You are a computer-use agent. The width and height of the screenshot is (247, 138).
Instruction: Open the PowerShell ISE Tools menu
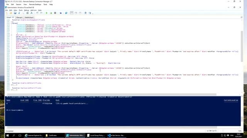pos(20,10)
